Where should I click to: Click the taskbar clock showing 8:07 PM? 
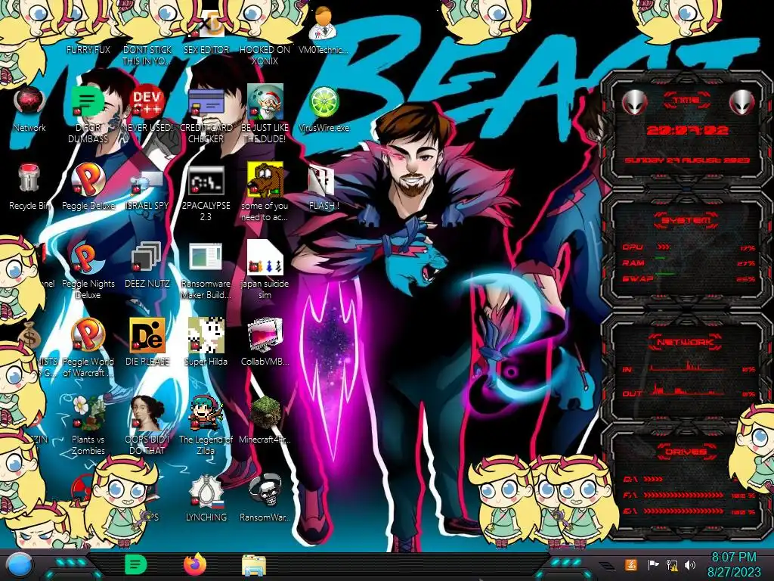coord(733,564)
